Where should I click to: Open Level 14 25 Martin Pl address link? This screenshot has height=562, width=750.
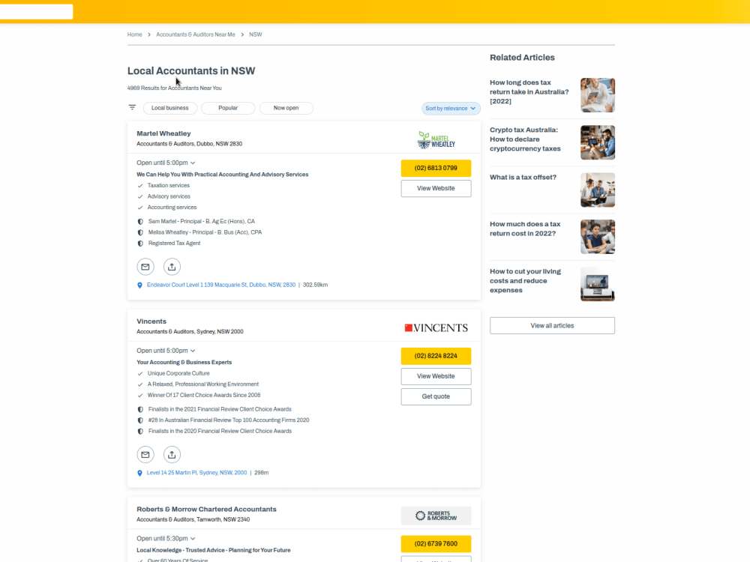[196, 473]
